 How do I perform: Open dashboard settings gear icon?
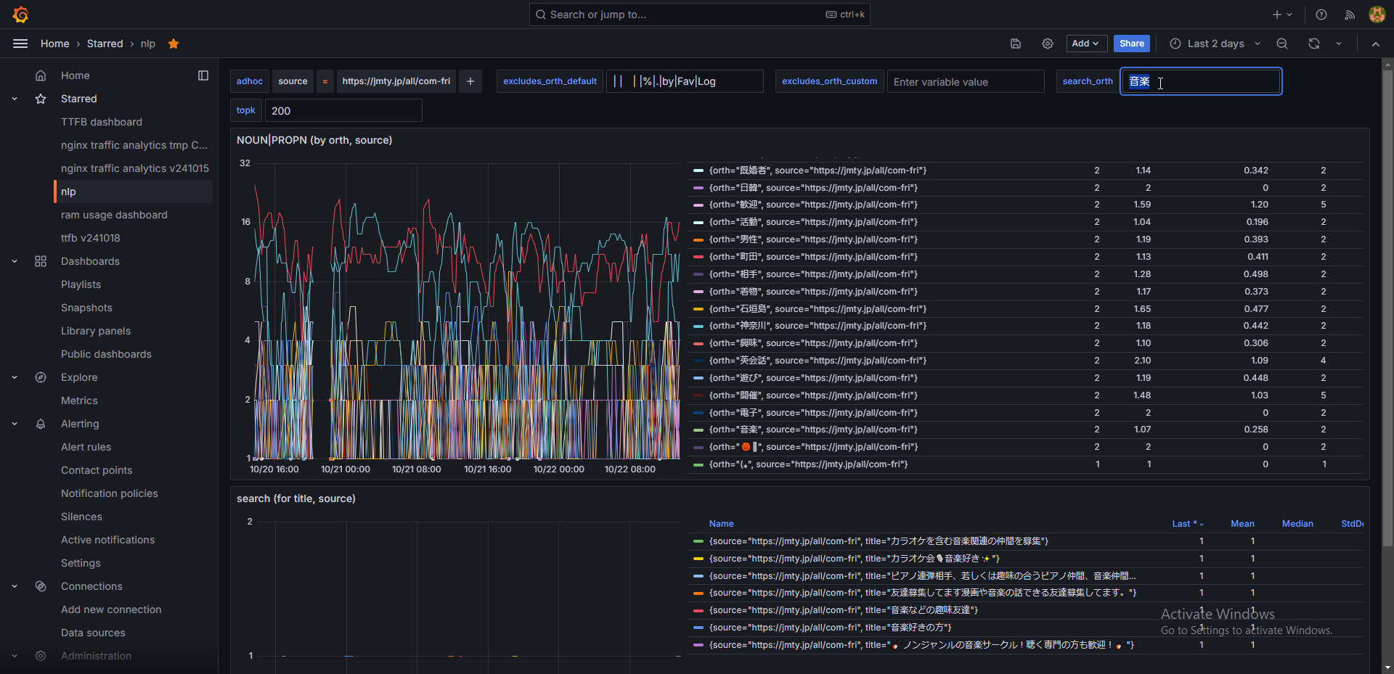(x=1047, y=44)
